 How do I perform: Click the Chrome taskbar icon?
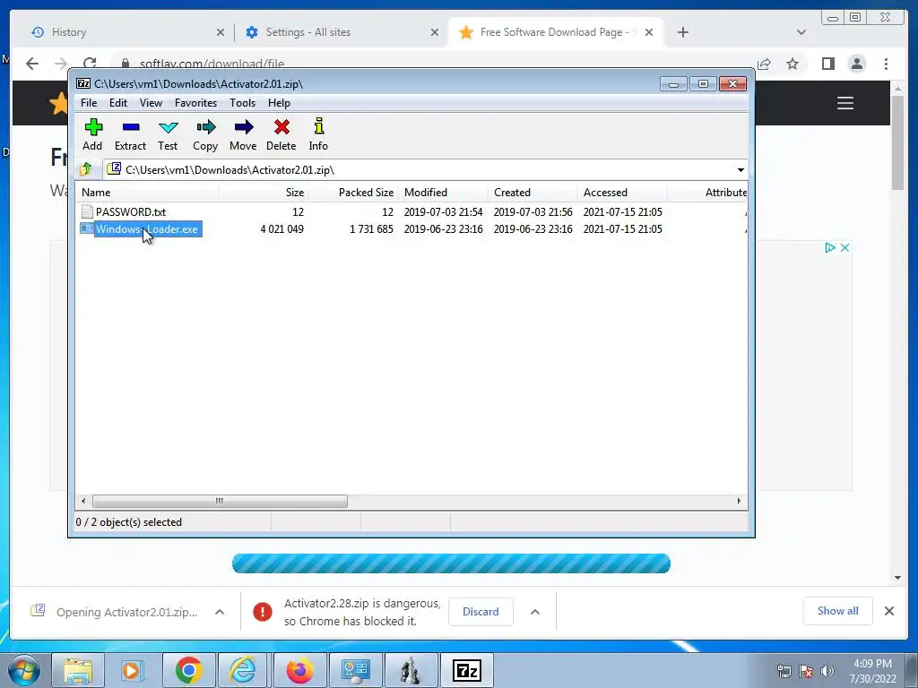188,670
